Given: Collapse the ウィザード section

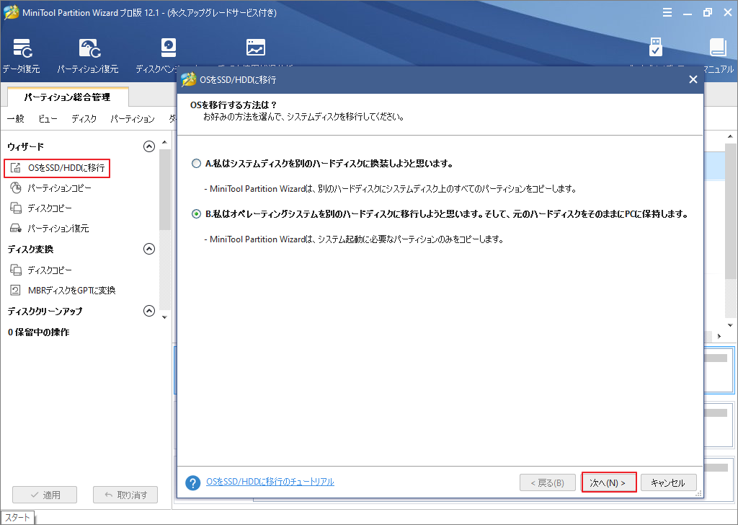Looking at the screenshot, I should pos(149,146).
